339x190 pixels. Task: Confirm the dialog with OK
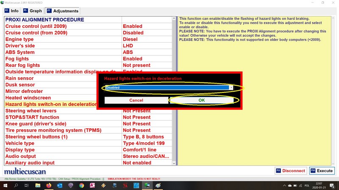tap(202, 100)
